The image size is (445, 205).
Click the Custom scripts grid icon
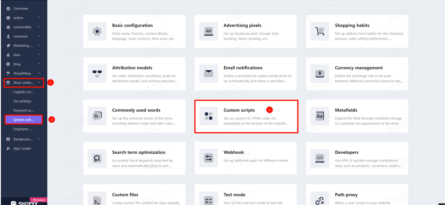coord(208,116)
